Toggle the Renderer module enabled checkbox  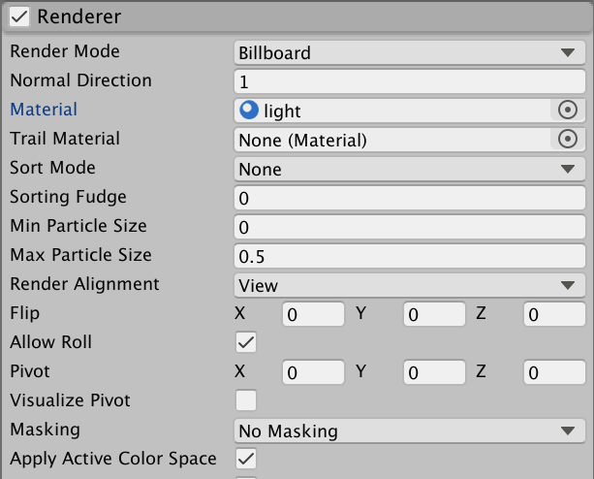[x=19, y=16]
